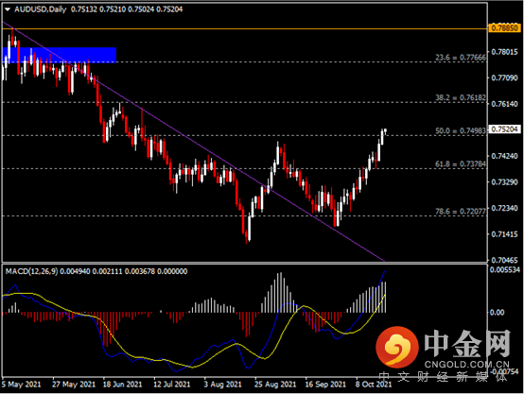Viewport: 524px width, 394px height.
Task: Click the 0.70465 price axis label
Action: [505, 260]
